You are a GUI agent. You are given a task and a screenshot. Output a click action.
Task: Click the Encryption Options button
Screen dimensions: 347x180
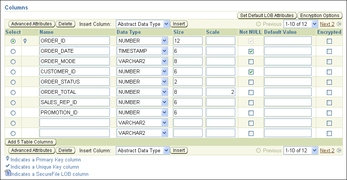pyautogui.click(x=320, y=16)
